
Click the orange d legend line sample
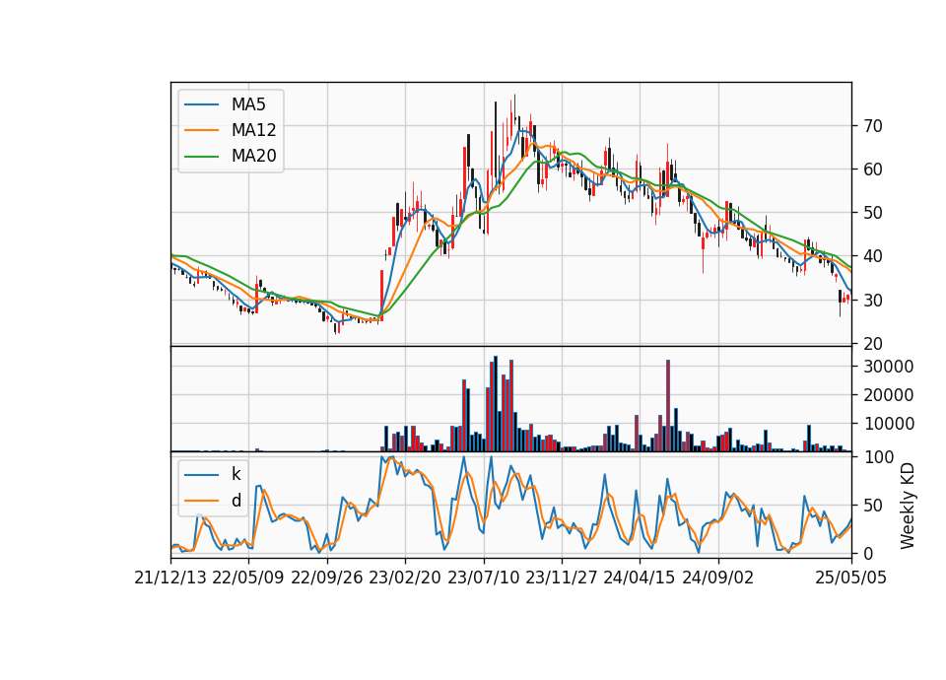tap(201, 501)
